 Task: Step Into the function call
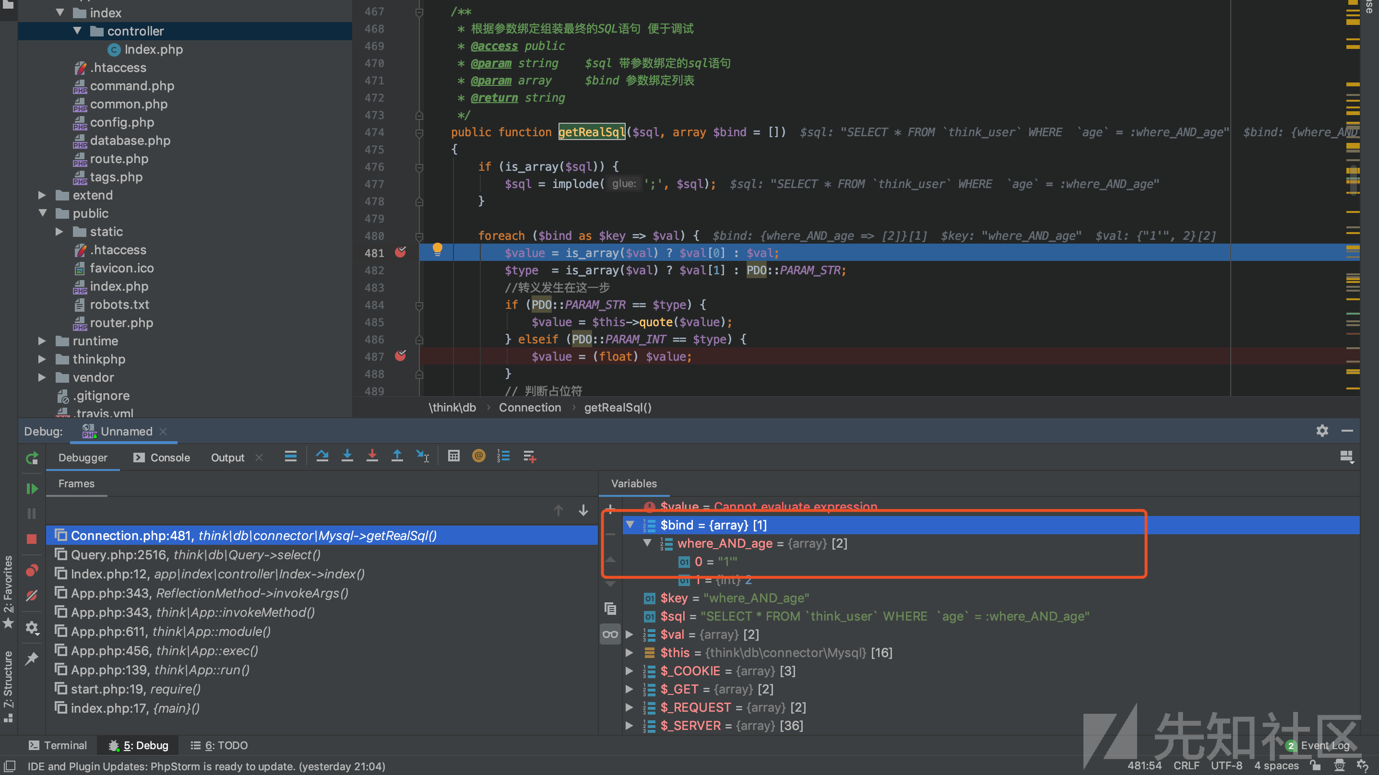click(x=347, y=456)
